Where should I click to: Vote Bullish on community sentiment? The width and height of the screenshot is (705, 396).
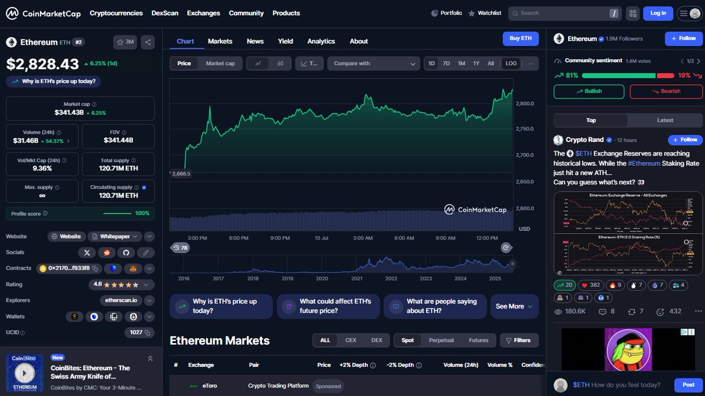[x=589, y=91]
